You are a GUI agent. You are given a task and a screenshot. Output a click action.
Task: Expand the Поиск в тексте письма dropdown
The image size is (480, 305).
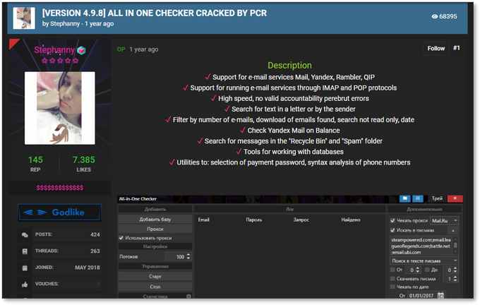(424, 260)
